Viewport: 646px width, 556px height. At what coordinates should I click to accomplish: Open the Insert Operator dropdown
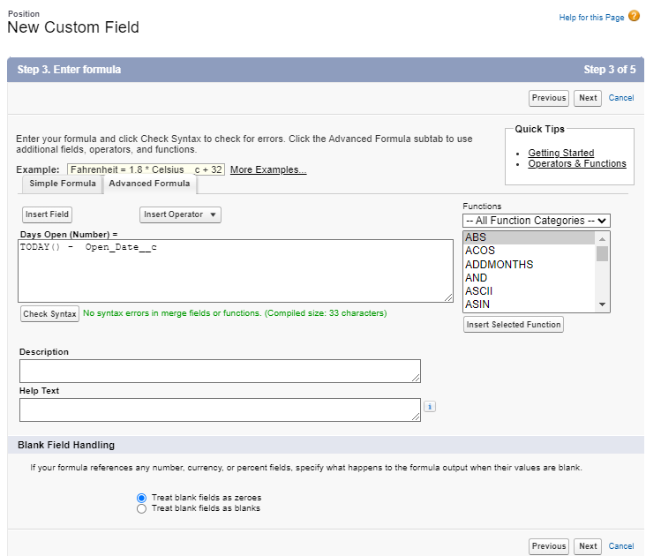click(x=180, y=214)
